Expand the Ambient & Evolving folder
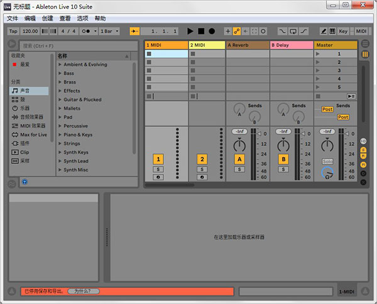 [x=85, y=65]
